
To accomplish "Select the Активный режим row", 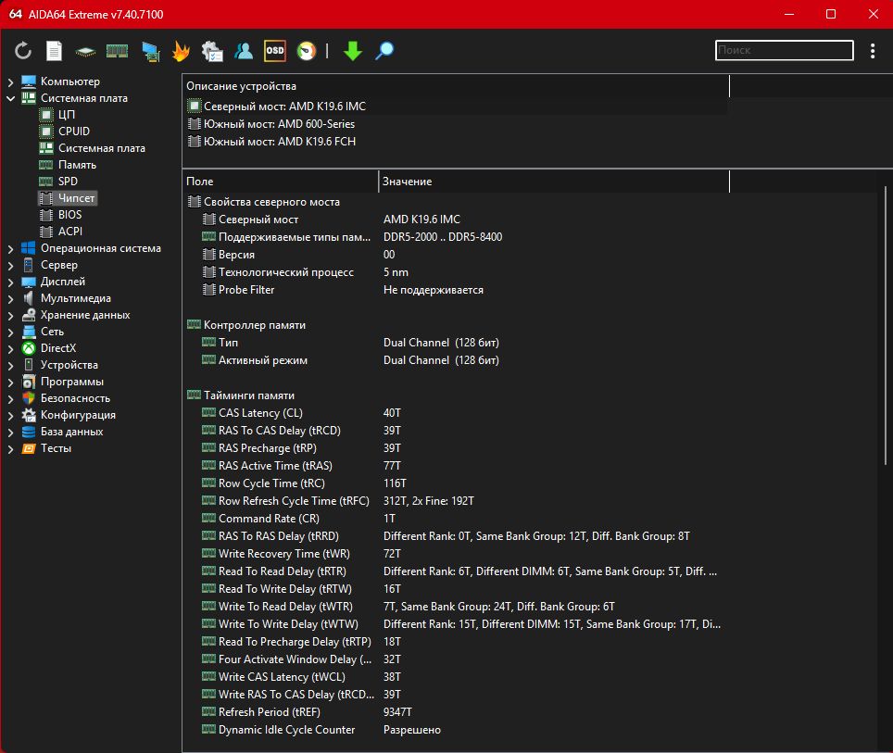I will [x=456, y=360].
